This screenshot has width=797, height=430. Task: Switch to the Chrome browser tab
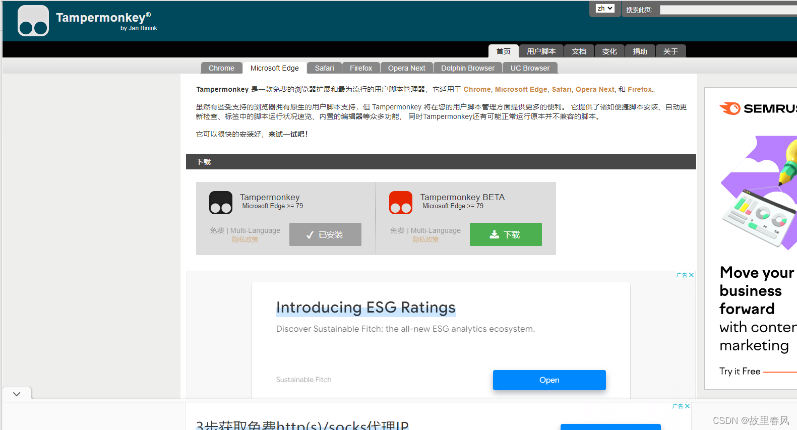point(221,68)
